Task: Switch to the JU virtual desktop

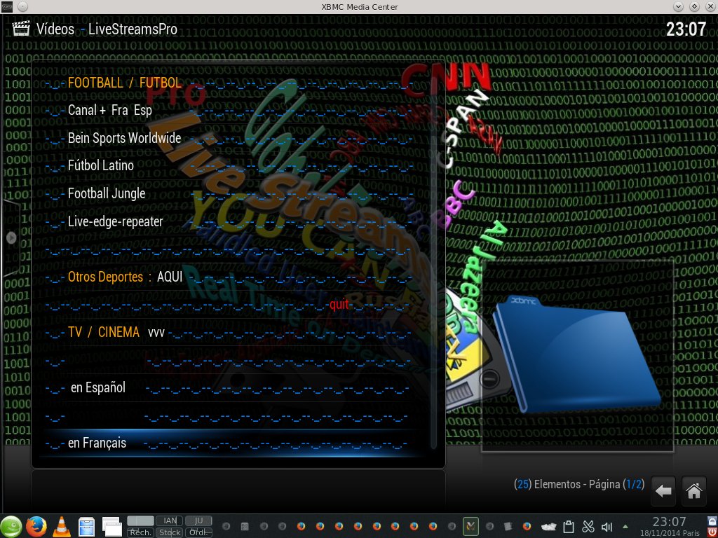Action: click(x=198, y=520)
